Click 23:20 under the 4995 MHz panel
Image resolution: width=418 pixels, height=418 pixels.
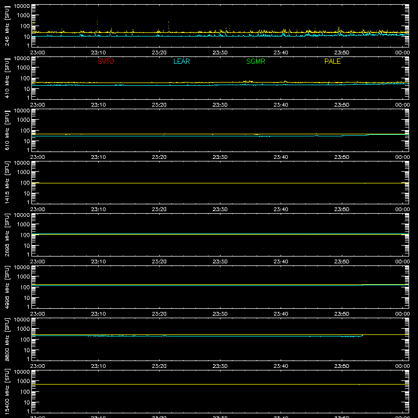[x=159, y=314]
